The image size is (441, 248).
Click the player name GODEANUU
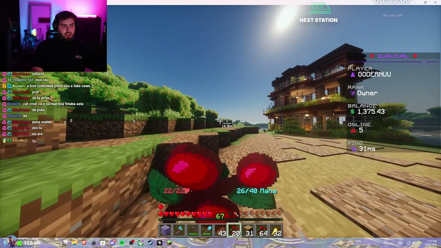(x=374, y=74)
